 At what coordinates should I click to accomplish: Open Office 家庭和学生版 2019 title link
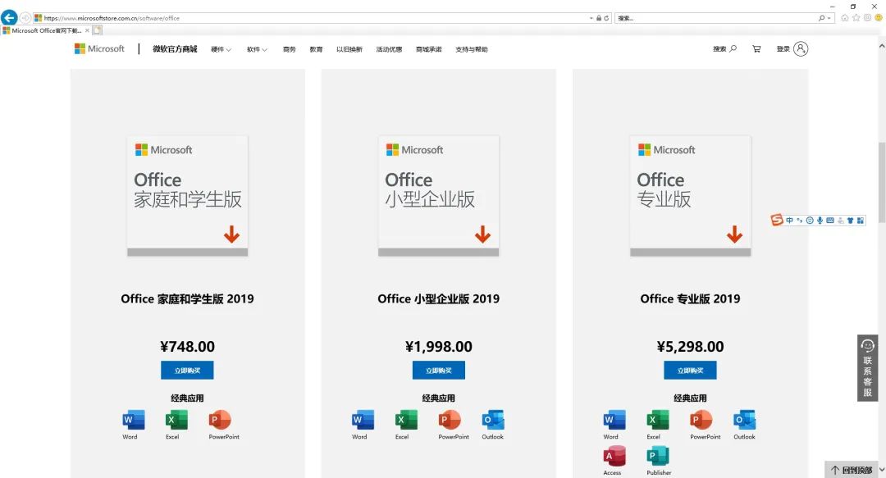point(187,299)
